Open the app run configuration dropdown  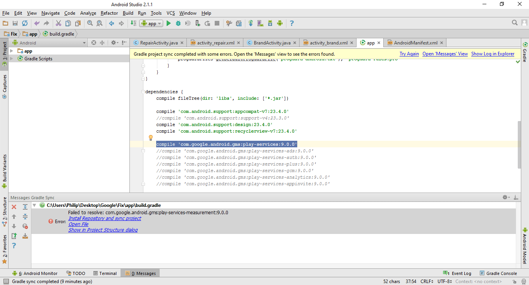point(151,24)
